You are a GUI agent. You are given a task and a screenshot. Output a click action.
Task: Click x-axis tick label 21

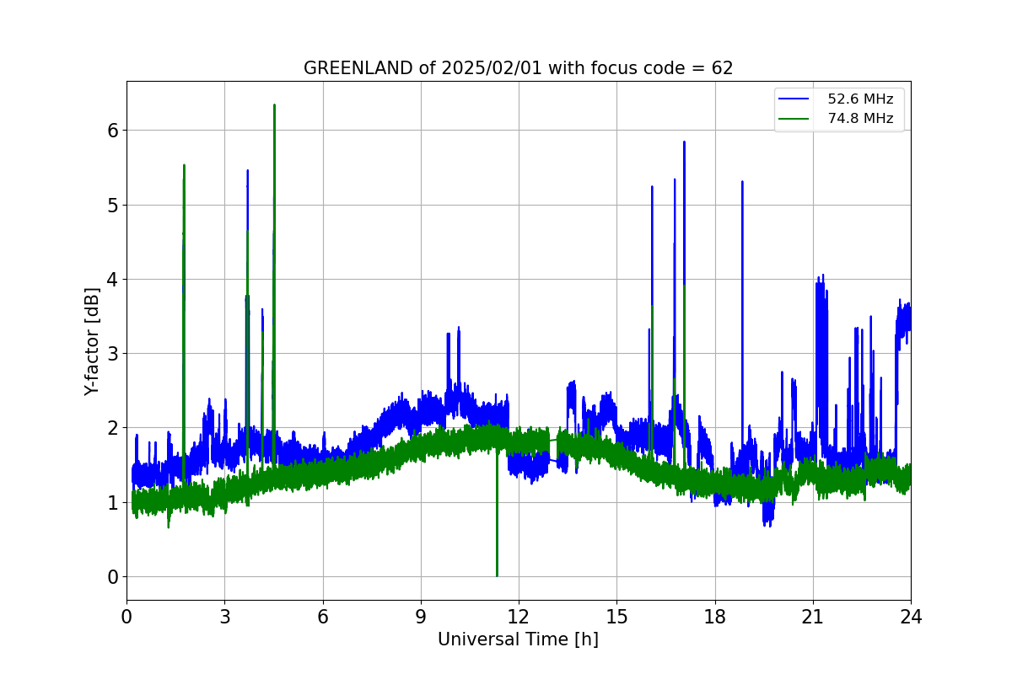point(813,617)
